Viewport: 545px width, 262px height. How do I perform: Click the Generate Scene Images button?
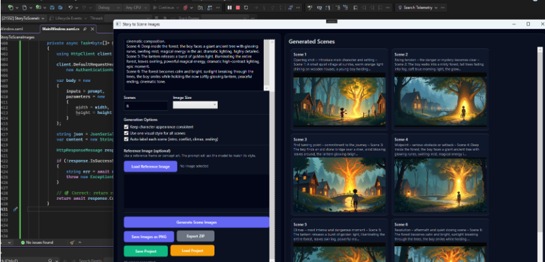pos(196,222)
